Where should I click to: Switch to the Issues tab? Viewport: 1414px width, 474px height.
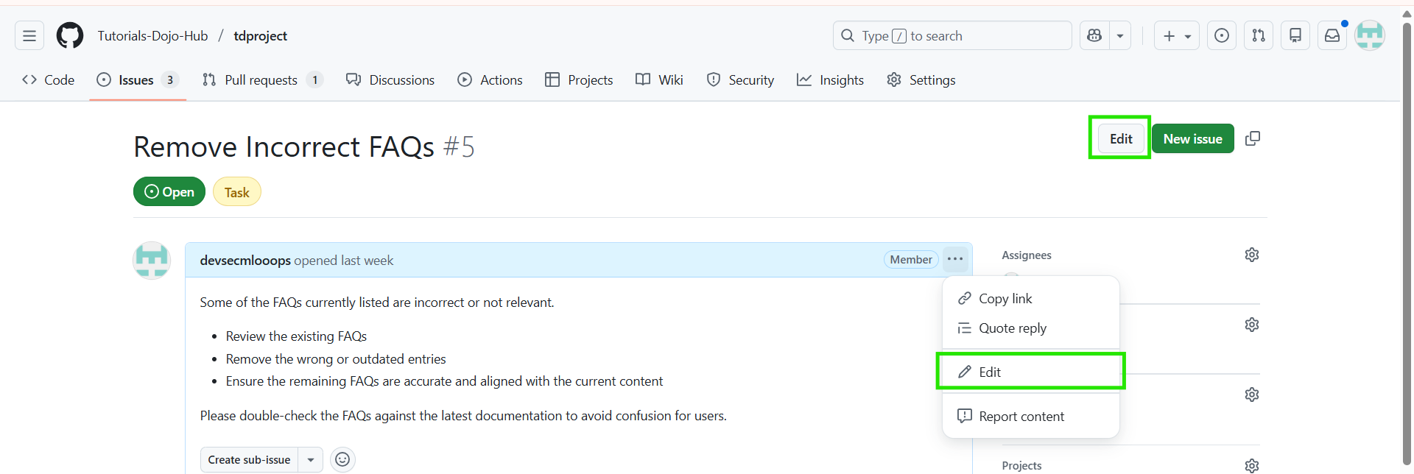point(138,79)
